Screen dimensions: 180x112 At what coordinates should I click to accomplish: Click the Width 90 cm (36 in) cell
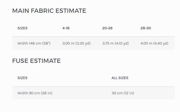[x=35, y=93]
